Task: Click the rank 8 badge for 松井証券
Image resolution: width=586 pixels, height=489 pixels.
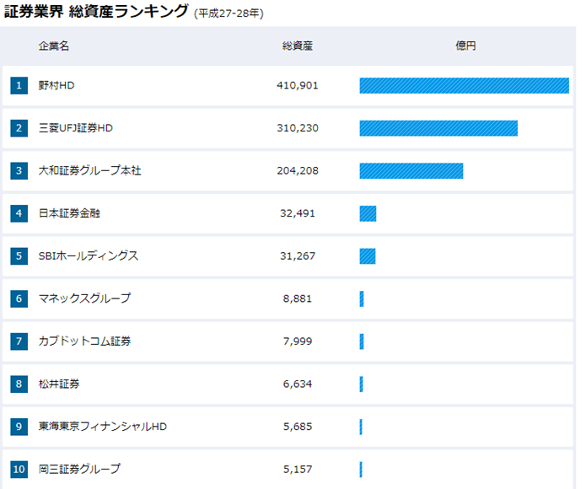Action: pyautogui.click(x=19, y=384)
